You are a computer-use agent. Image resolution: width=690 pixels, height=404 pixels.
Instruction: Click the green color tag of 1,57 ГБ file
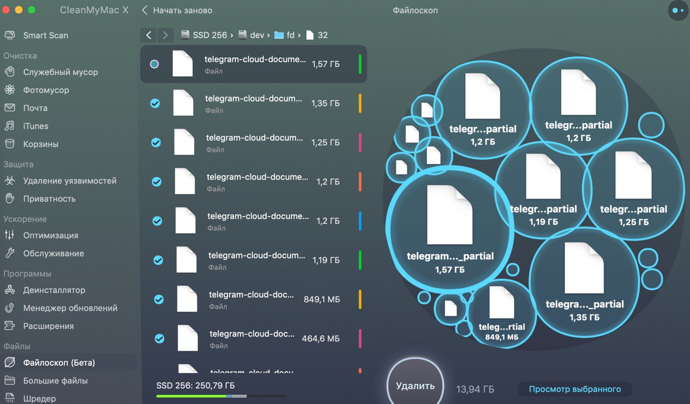tap(360, 64)
